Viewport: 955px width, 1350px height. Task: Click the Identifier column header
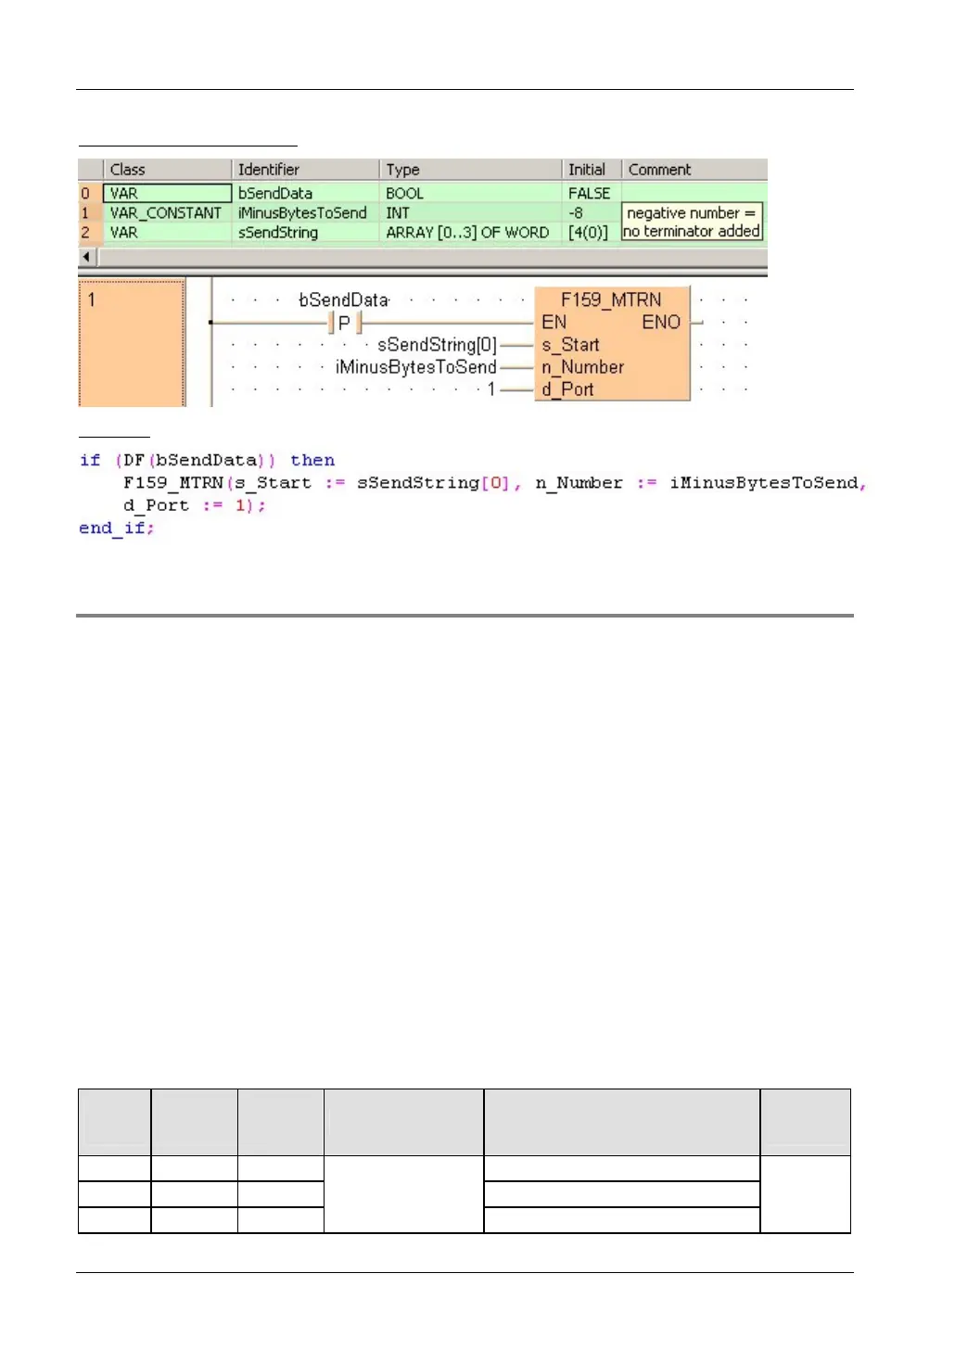point(305,170)
